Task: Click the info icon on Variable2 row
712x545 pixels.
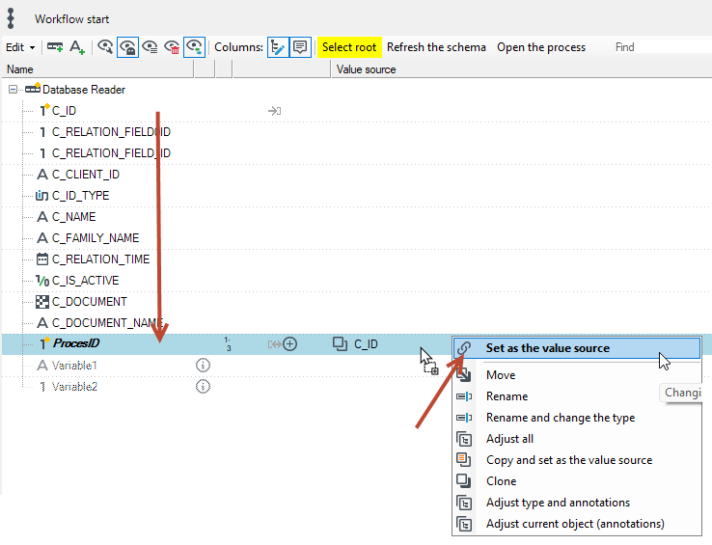Action: pyautogui.click(x=203, y=387)
